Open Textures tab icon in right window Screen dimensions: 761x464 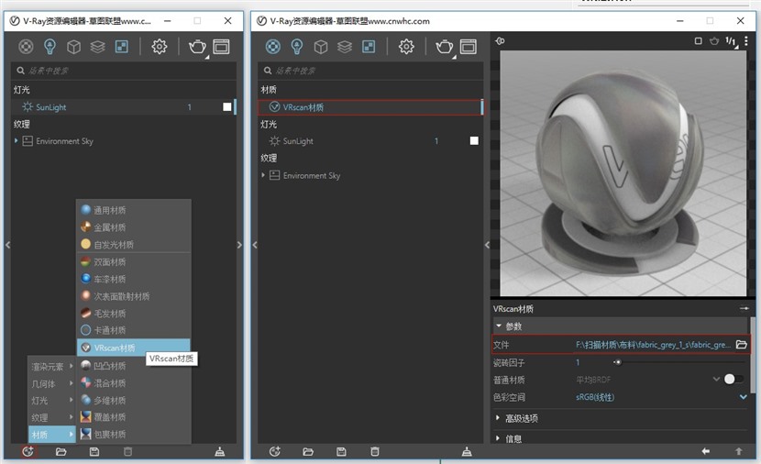coord(369,47)
